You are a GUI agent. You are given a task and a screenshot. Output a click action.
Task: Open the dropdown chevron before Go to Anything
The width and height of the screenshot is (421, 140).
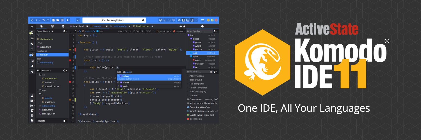tap(78, 20)
